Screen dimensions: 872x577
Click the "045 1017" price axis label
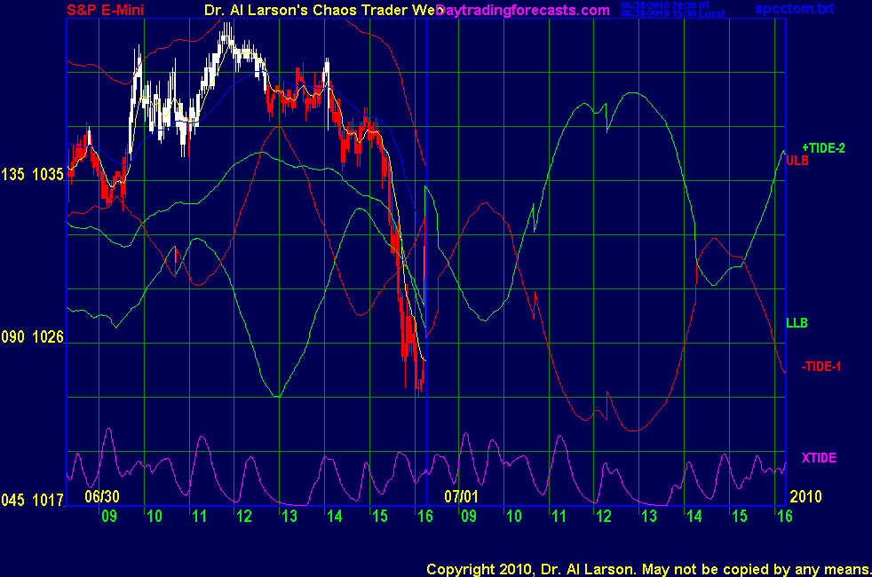point(32,501)
